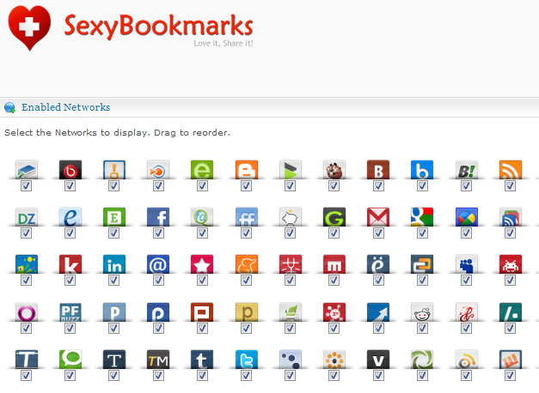This screenshot has width=539, height=393.
Task: Click the Google Buzz icon
Action: point(466,217)
